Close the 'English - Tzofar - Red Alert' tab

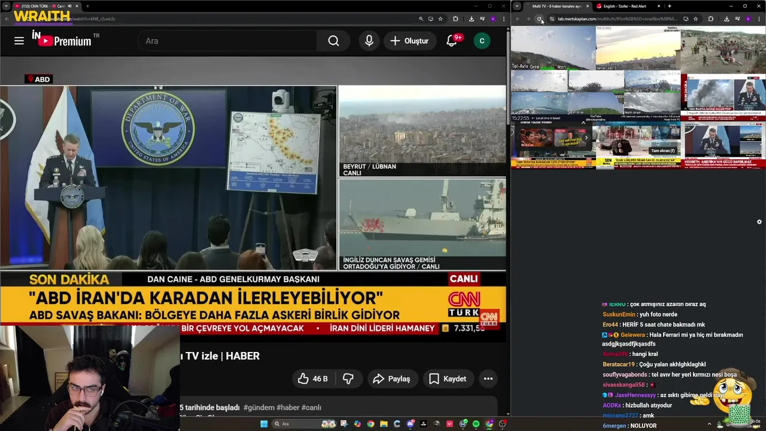coord(659,6)
